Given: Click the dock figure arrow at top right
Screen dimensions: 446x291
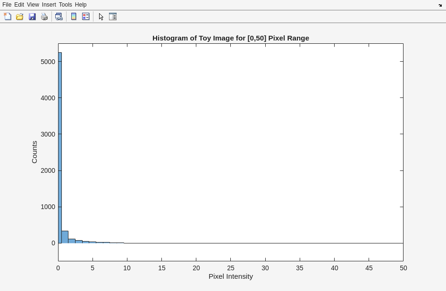Looking at the screenshot, I should [440, 5].
